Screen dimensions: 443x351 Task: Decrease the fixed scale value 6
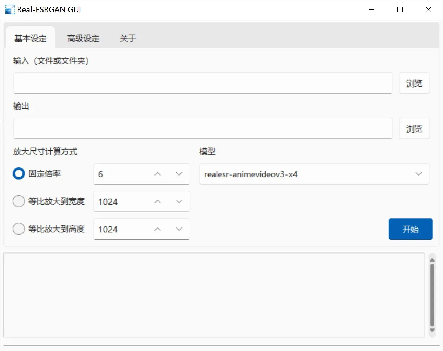(179, 174)
